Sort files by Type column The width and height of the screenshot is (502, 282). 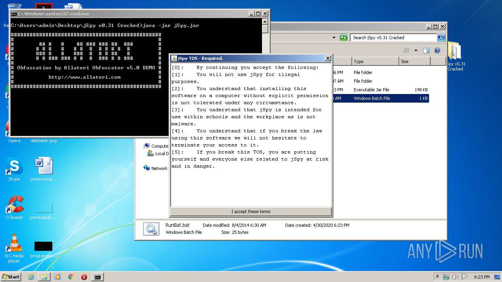point(375,61)
